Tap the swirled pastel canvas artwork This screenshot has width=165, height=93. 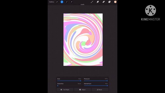pyautogui.click(x=83, y=40)
